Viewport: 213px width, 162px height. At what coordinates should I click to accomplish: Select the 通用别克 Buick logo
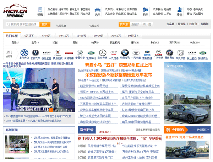170,53
